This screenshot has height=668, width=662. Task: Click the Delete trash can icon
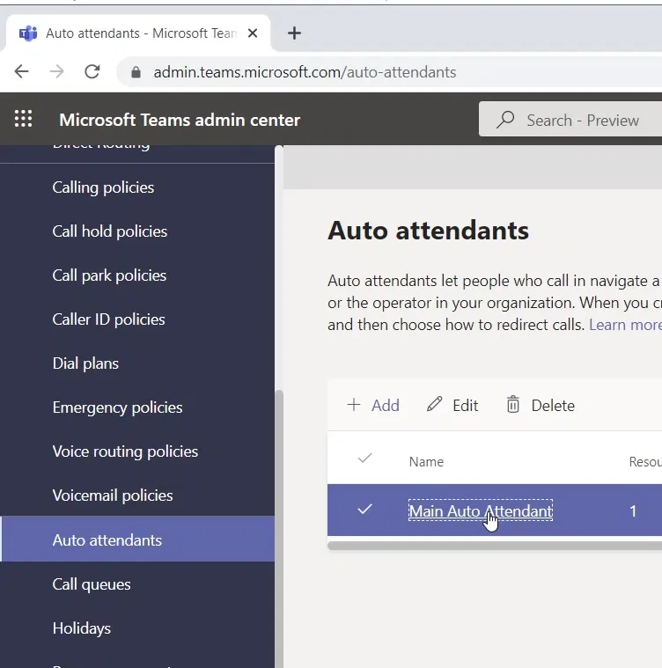(x=513, y=405)
